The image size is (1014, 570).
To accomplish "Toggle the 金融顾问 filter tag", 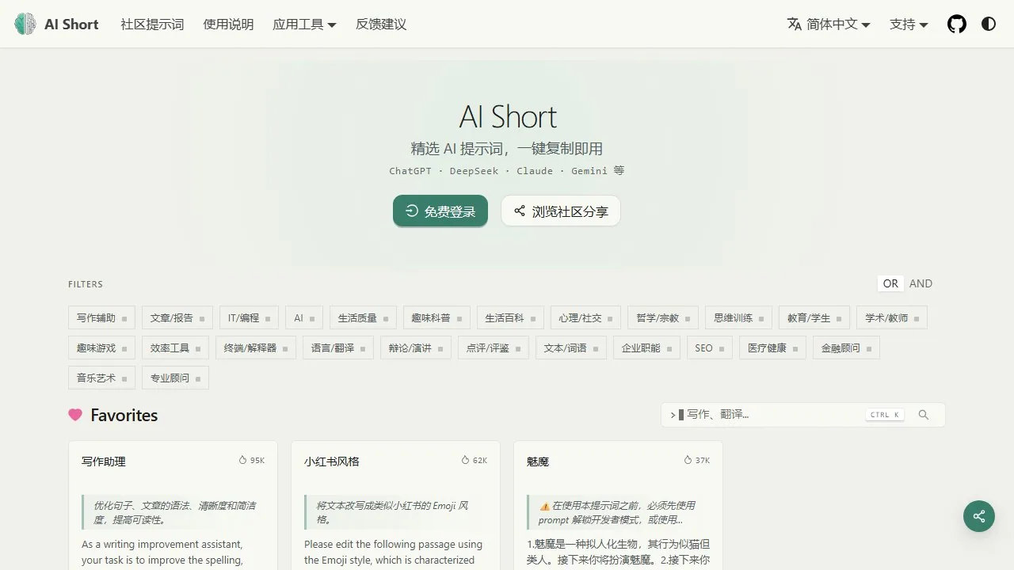I will click(x=846, y=348).
